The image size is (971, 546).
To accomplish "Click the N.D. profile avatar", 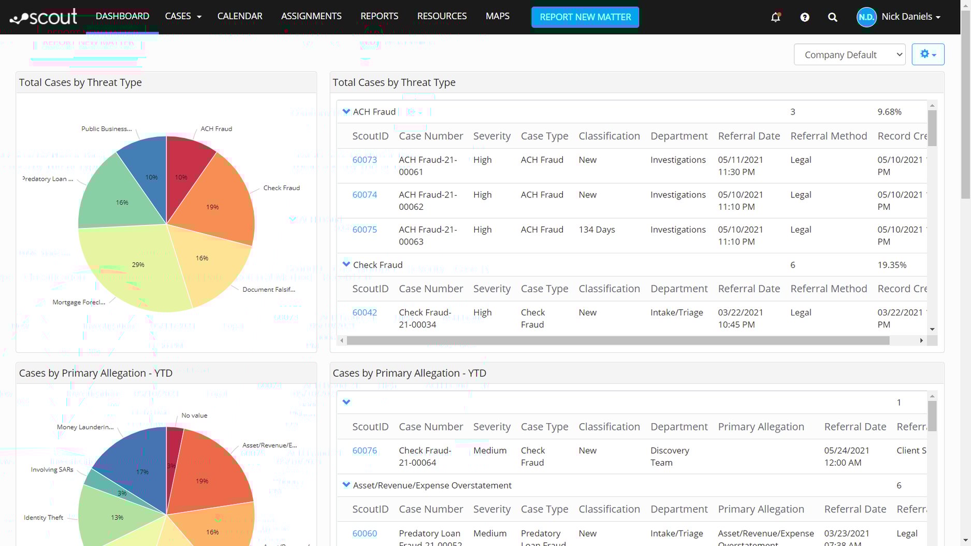I will click(866, 17).
